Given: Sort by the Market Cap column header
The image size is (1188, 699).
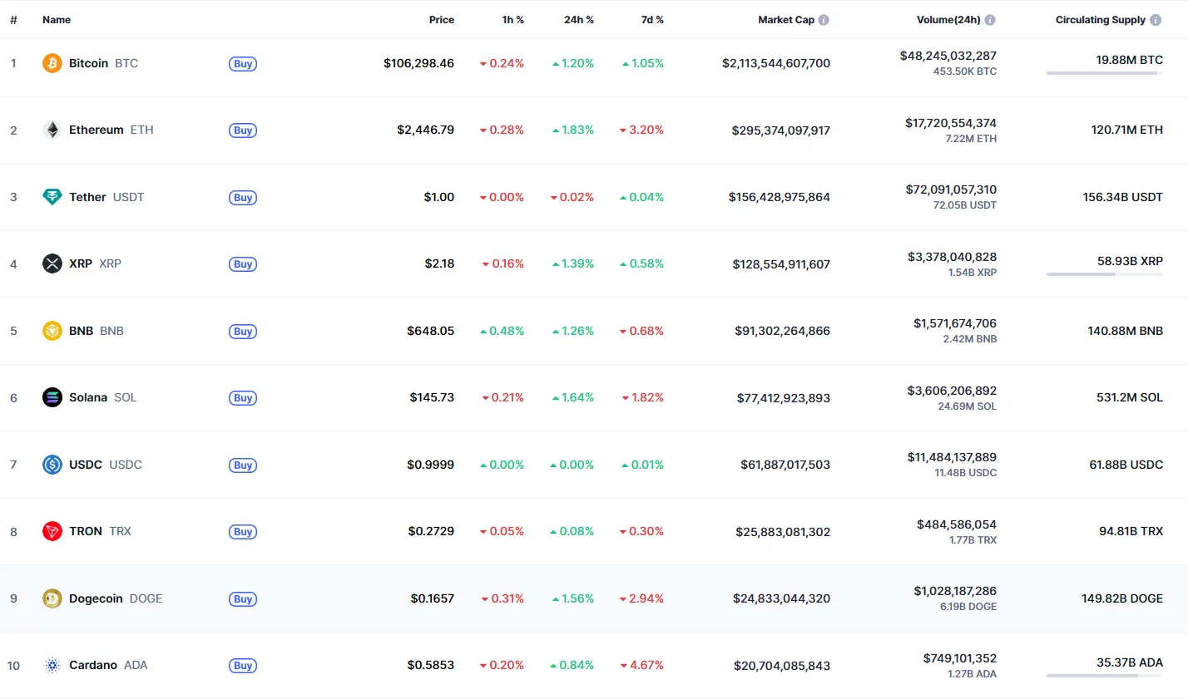Looking at the screenshot, I should [x=786, y=20].
